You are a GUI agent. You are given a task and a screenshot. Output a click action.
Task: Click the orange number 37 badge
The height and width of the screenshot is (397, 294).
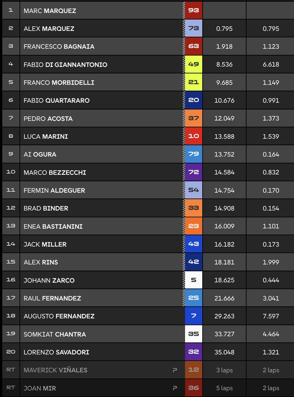click(x=194, y=119)
